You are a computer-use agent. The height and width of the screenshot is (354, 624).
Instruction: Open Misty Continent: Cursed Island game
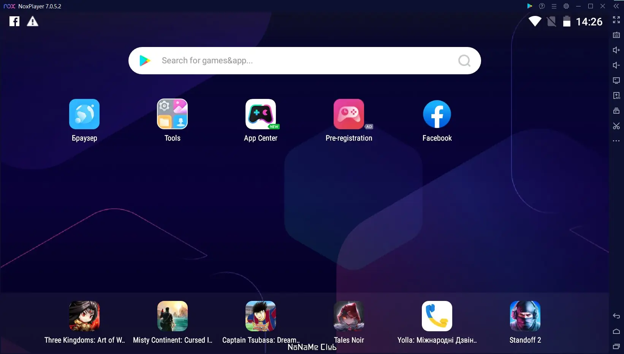pos(173,316)
